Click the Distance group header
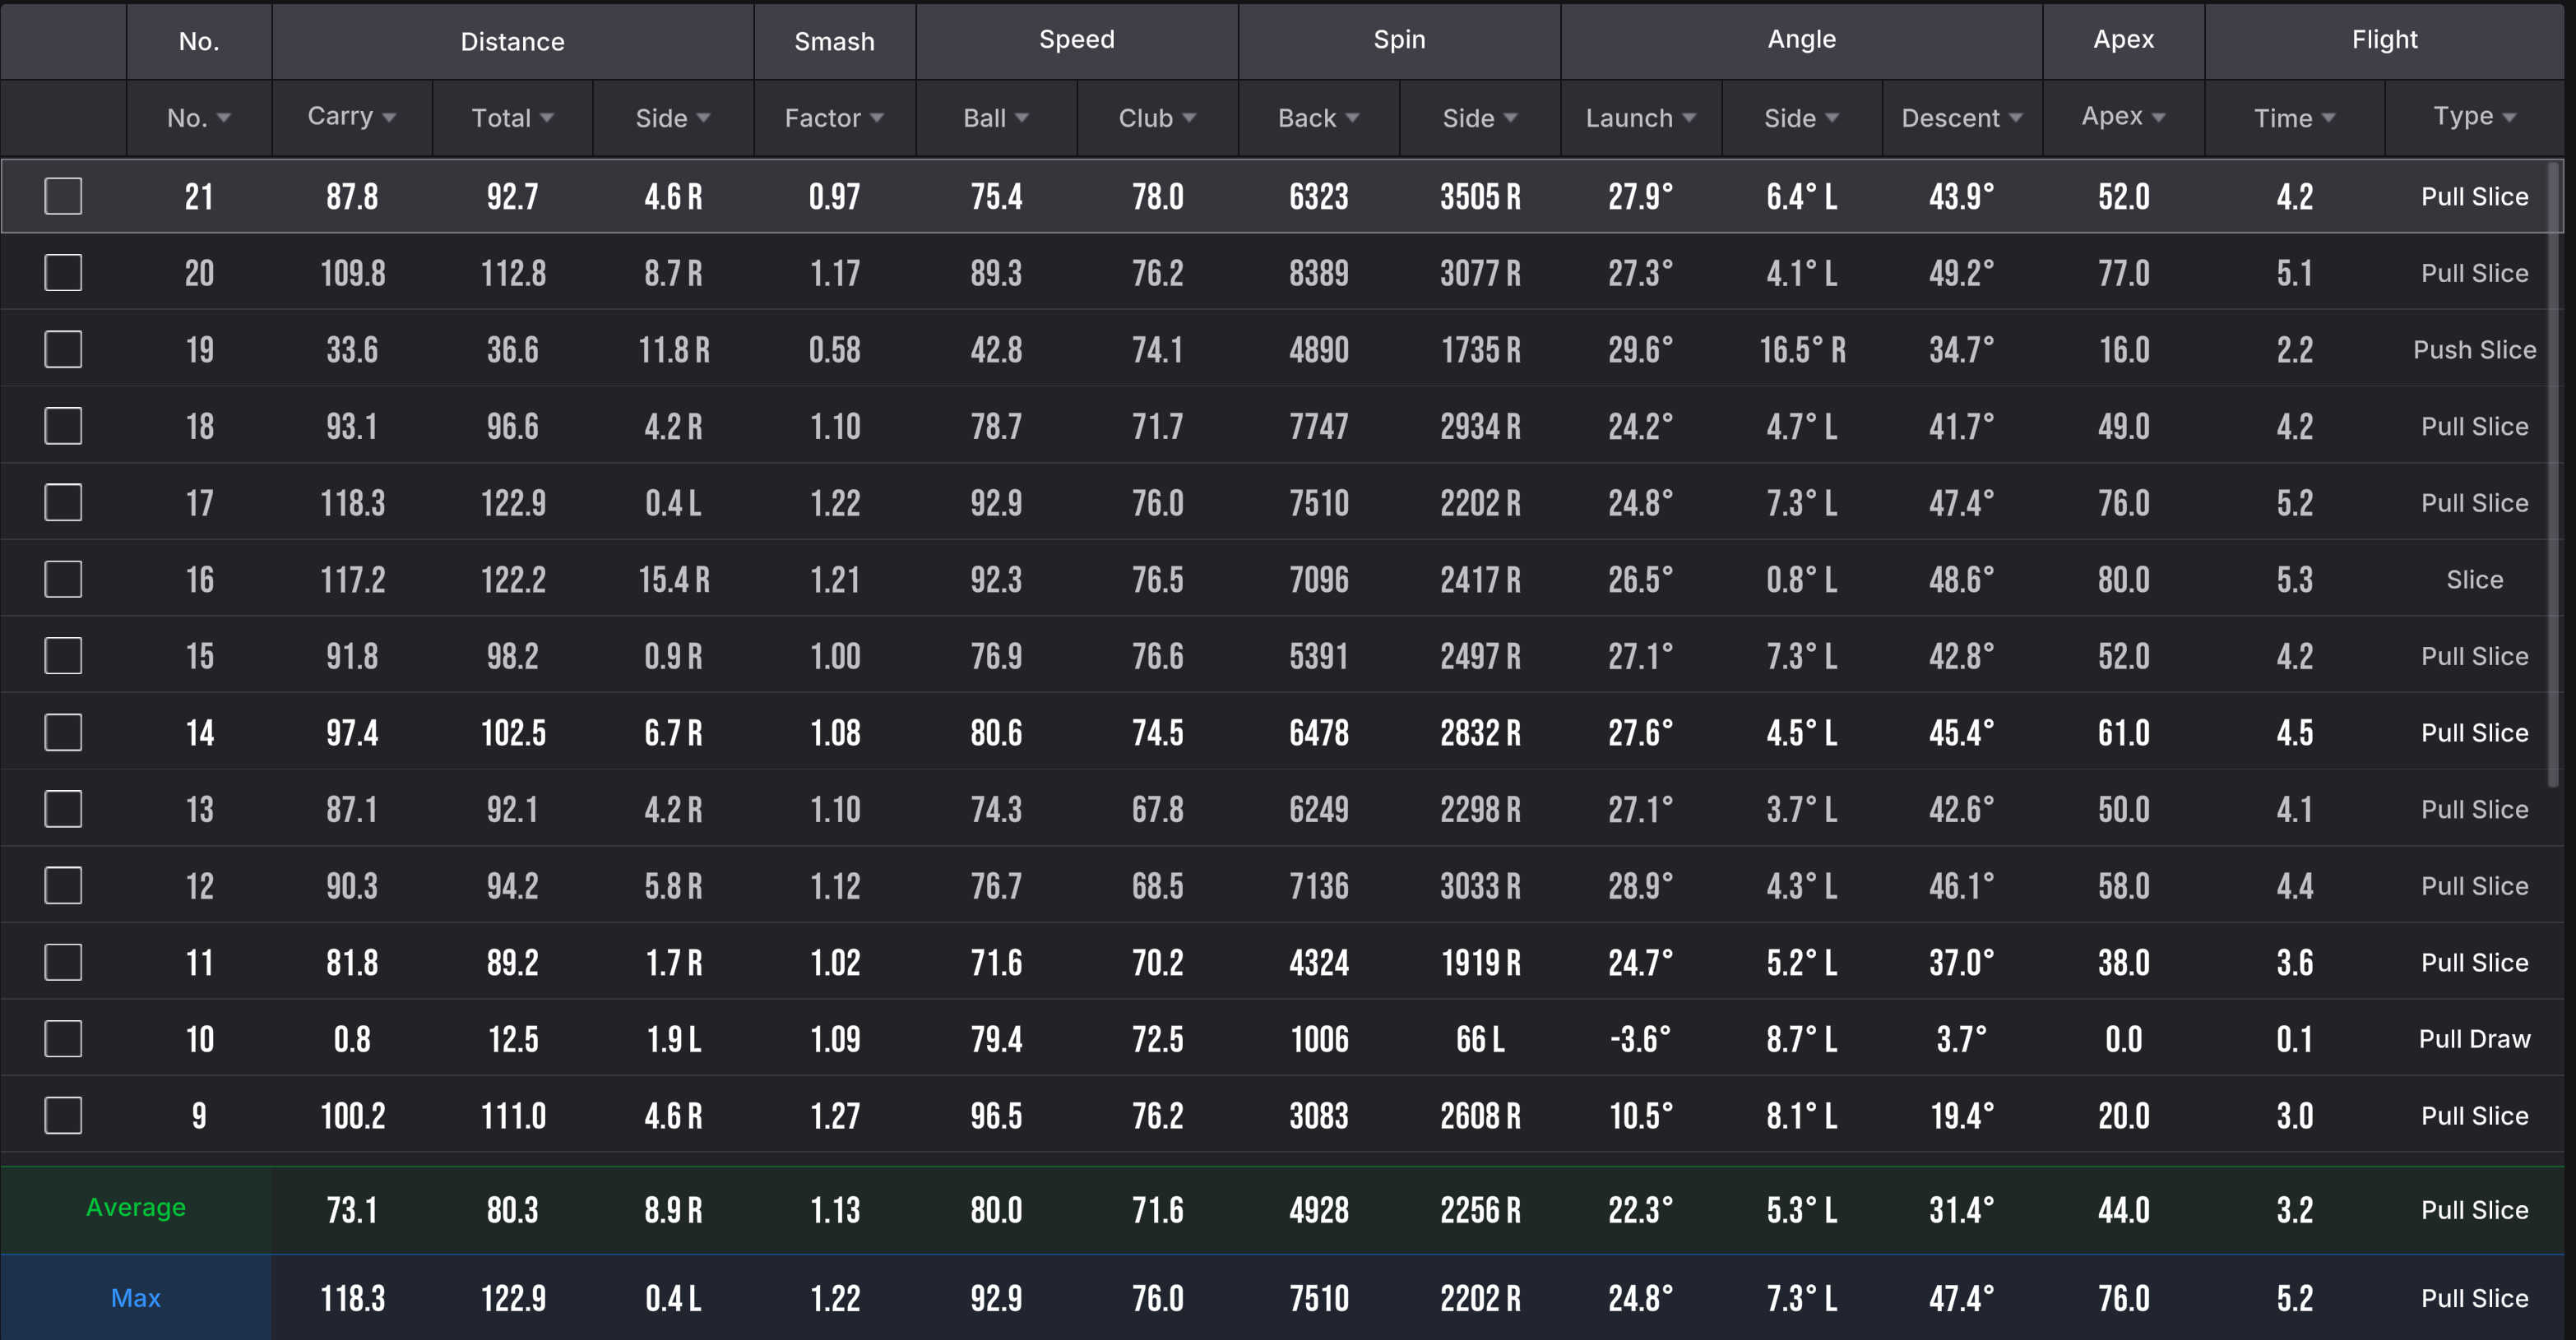2576x1340 pixels. pyautogui.click(x=512, y=41)
